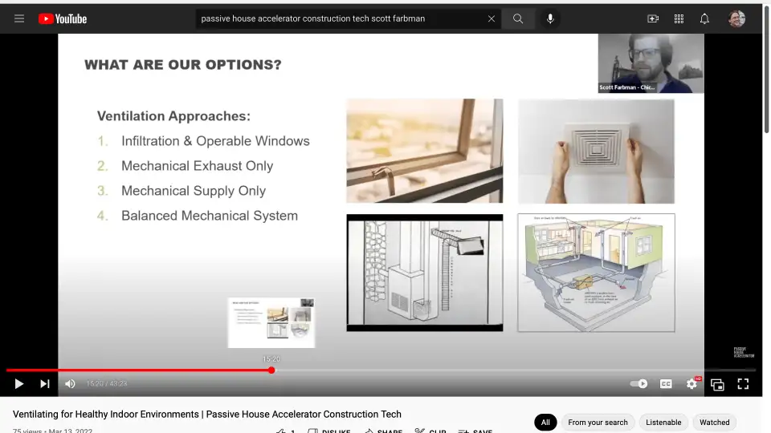Open the account avatar menu

(736, 18)
